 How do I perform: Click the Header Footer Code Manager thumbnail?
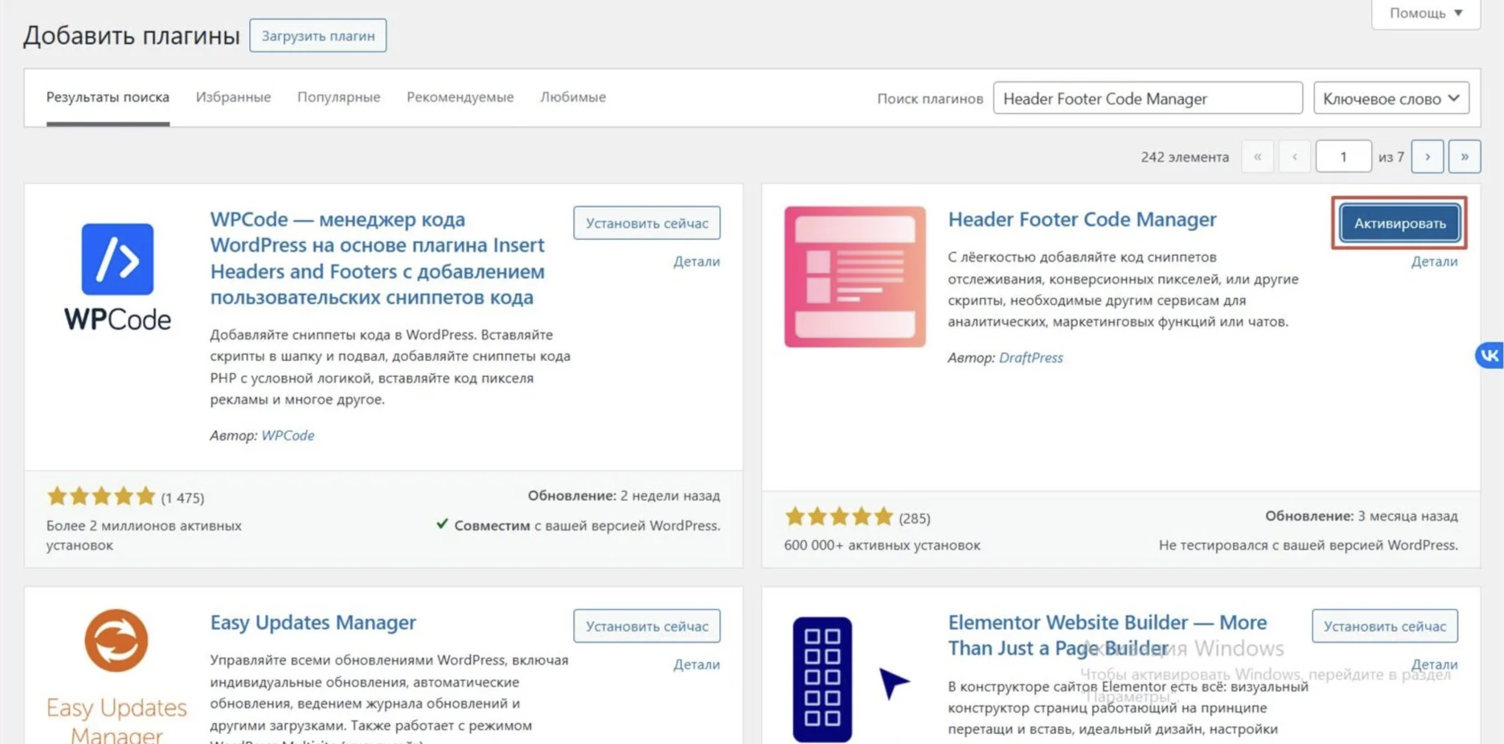pyautogui.click(x=854, y=276)
